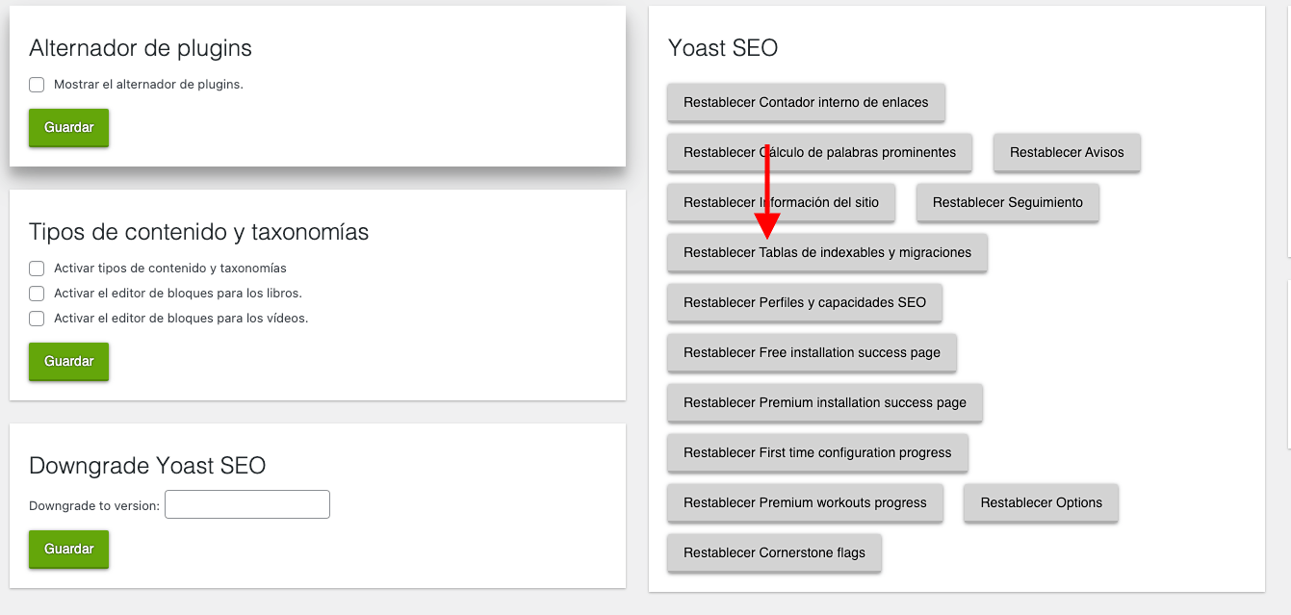Click Guardar under Downgrade Yoast SEO
This screenshot has height=615, width=1291.
[68, 549]
